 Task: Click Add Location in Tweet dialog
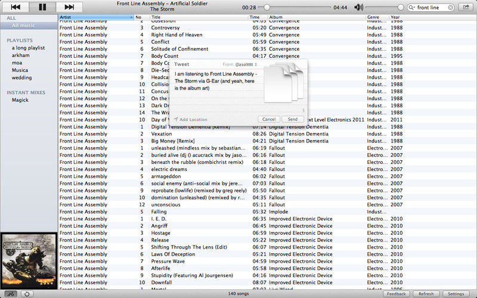pos(190,120)
